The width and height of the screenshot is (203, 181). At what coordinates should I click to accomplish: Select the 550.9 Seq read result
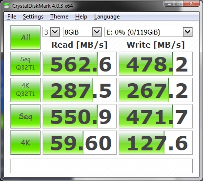coord(80,116)
